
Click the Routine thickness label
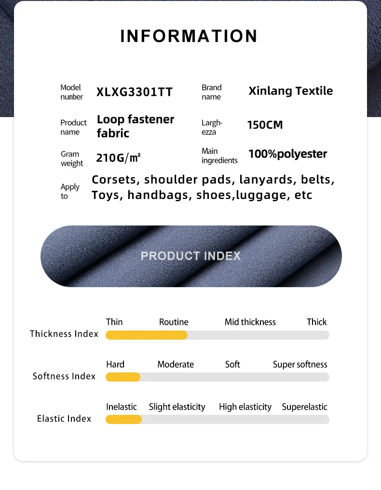click(174, 322)
